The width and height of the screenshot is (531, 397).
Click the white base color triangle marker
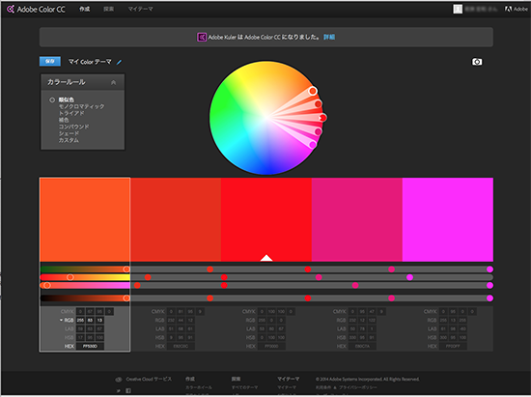click(266, 258)
